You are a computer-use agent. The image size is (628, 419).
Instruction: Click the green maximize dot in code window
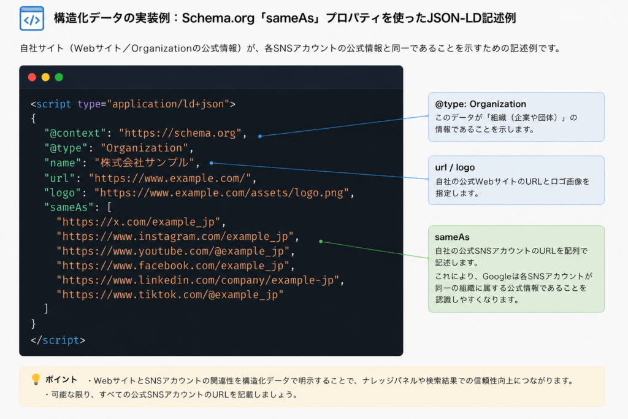[x=59, y=77]
